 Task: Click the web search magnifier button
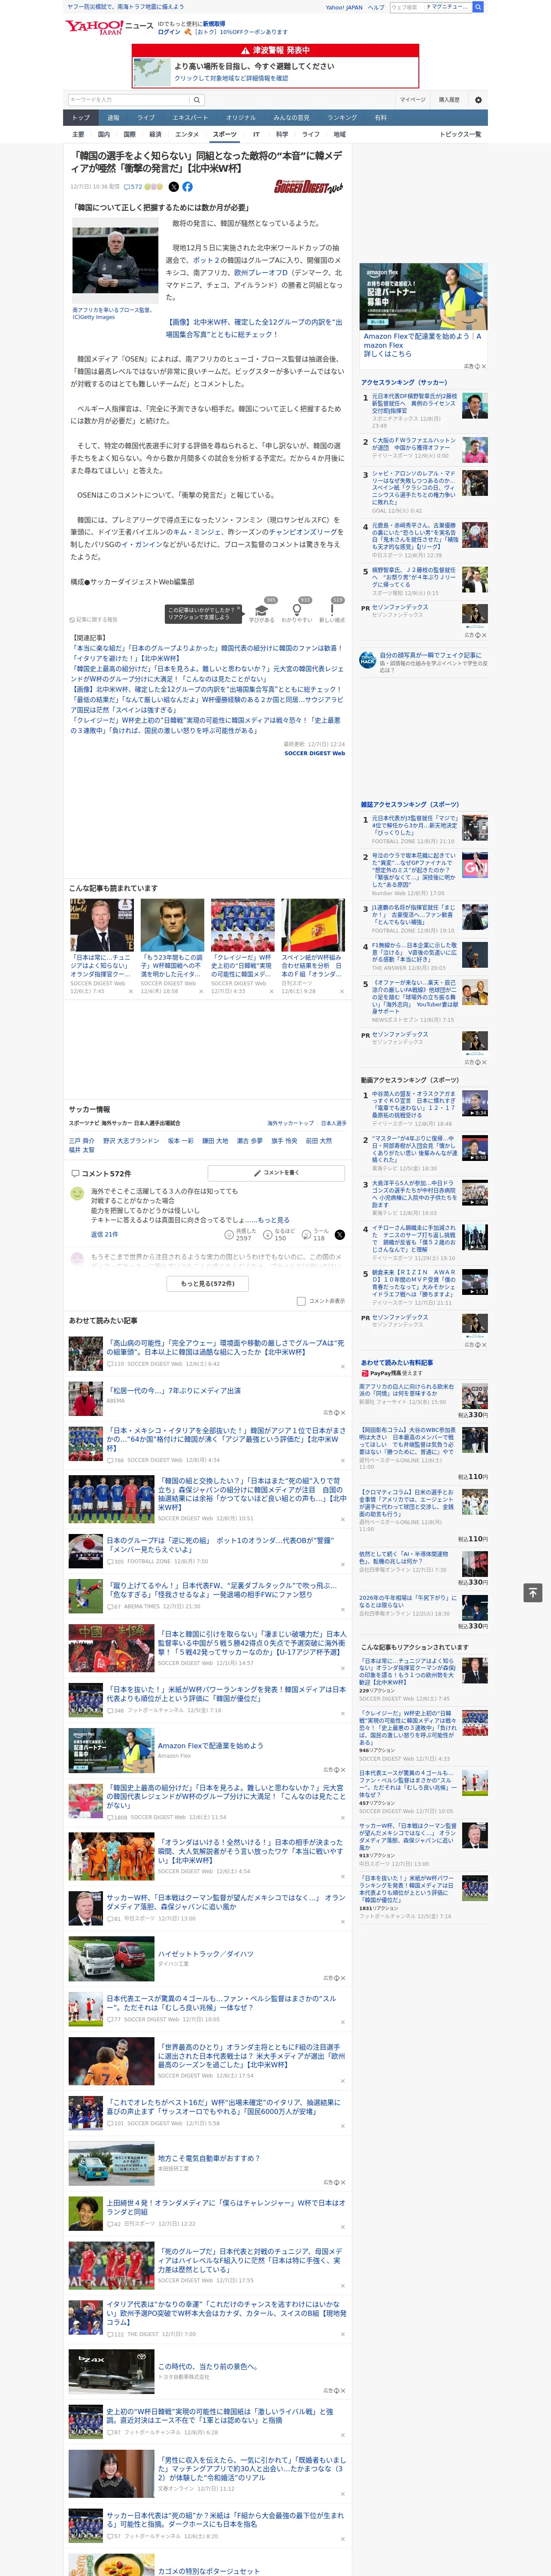(478, 7)
